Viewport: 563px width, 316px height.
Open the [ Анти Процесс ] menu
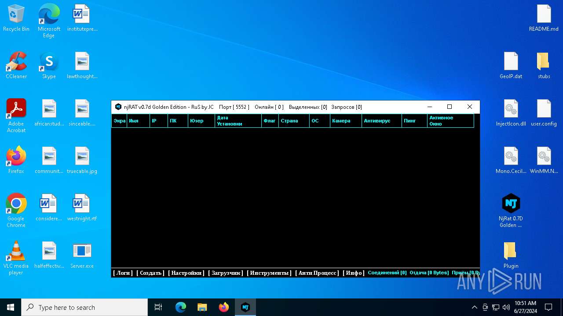[x=317, y=273]
